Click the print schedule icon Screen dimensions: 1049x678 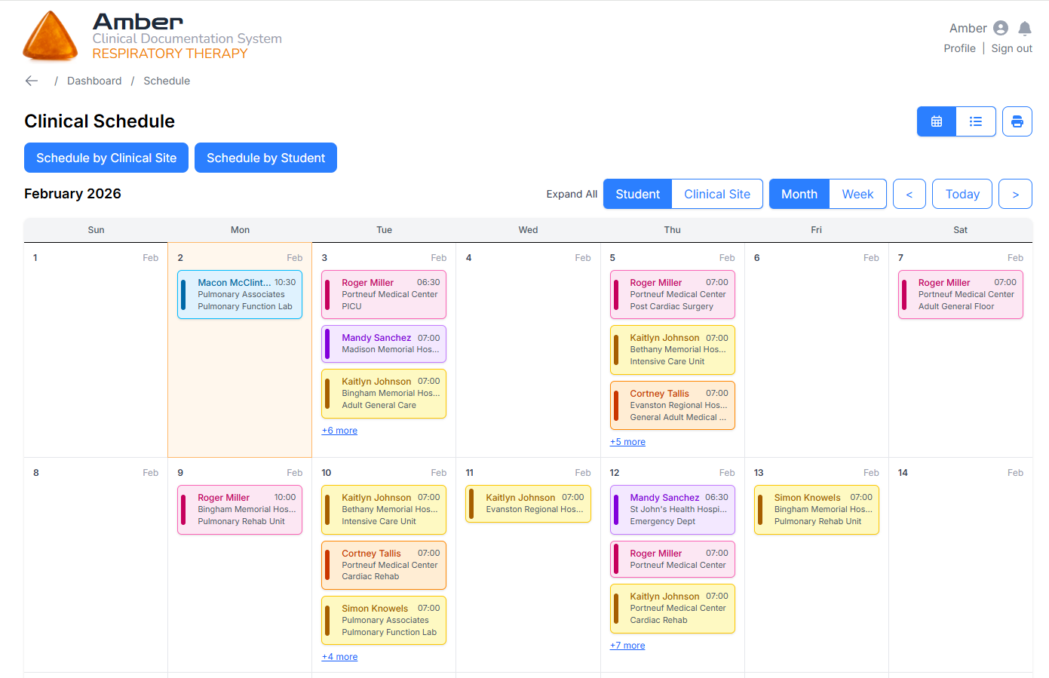1017,121
